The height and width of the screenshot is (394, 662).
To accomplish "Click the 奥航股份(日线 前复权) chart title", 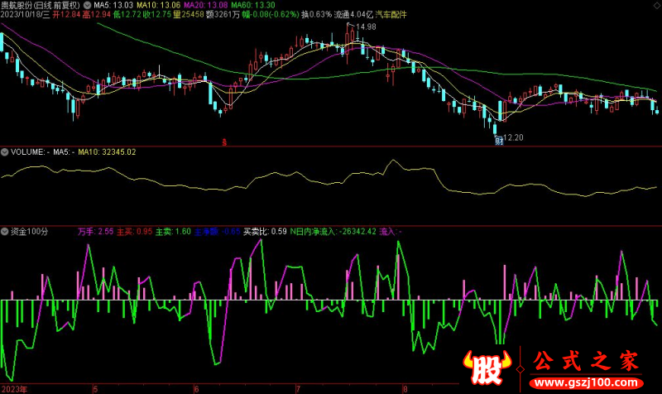I will pos(41,4).
